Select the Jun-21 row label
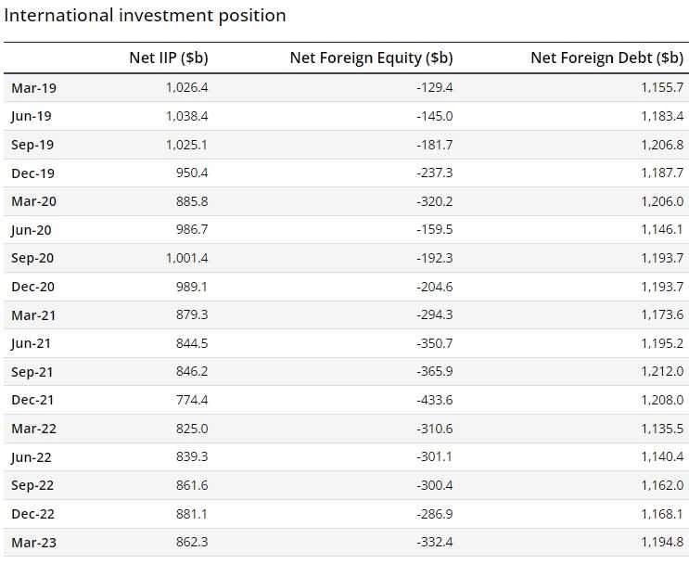 32,343
